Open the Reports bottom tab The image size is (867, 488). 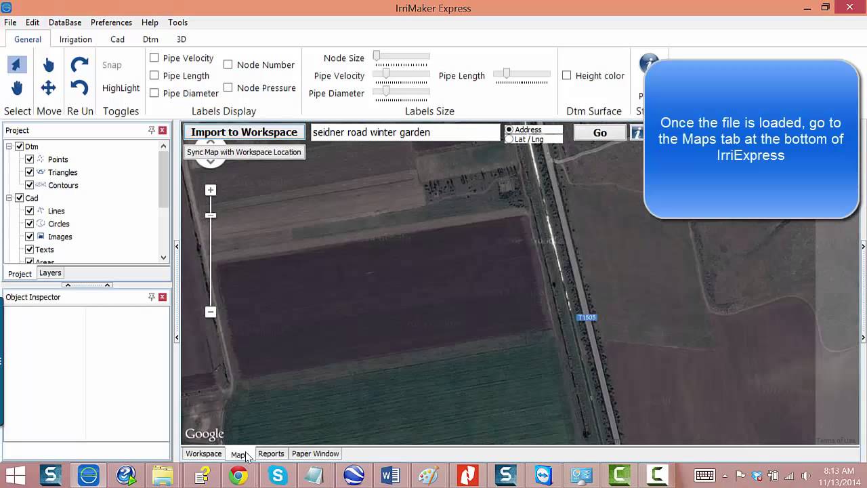coord(271,454)
